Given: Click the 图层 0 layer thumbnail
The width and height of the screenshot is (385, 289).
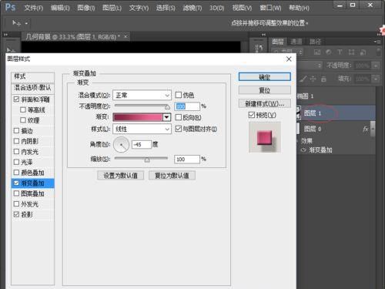Looking at the screenshot, I should tap(298, 129).
